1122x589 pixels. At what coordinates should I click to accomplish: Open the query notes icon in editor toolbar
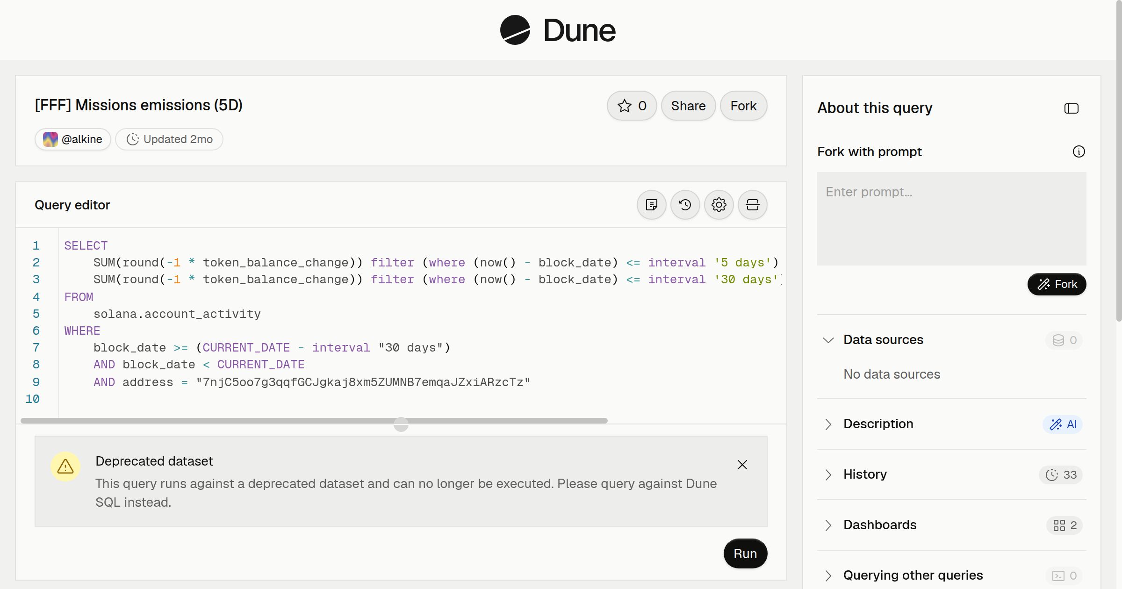tap(651, 205)
